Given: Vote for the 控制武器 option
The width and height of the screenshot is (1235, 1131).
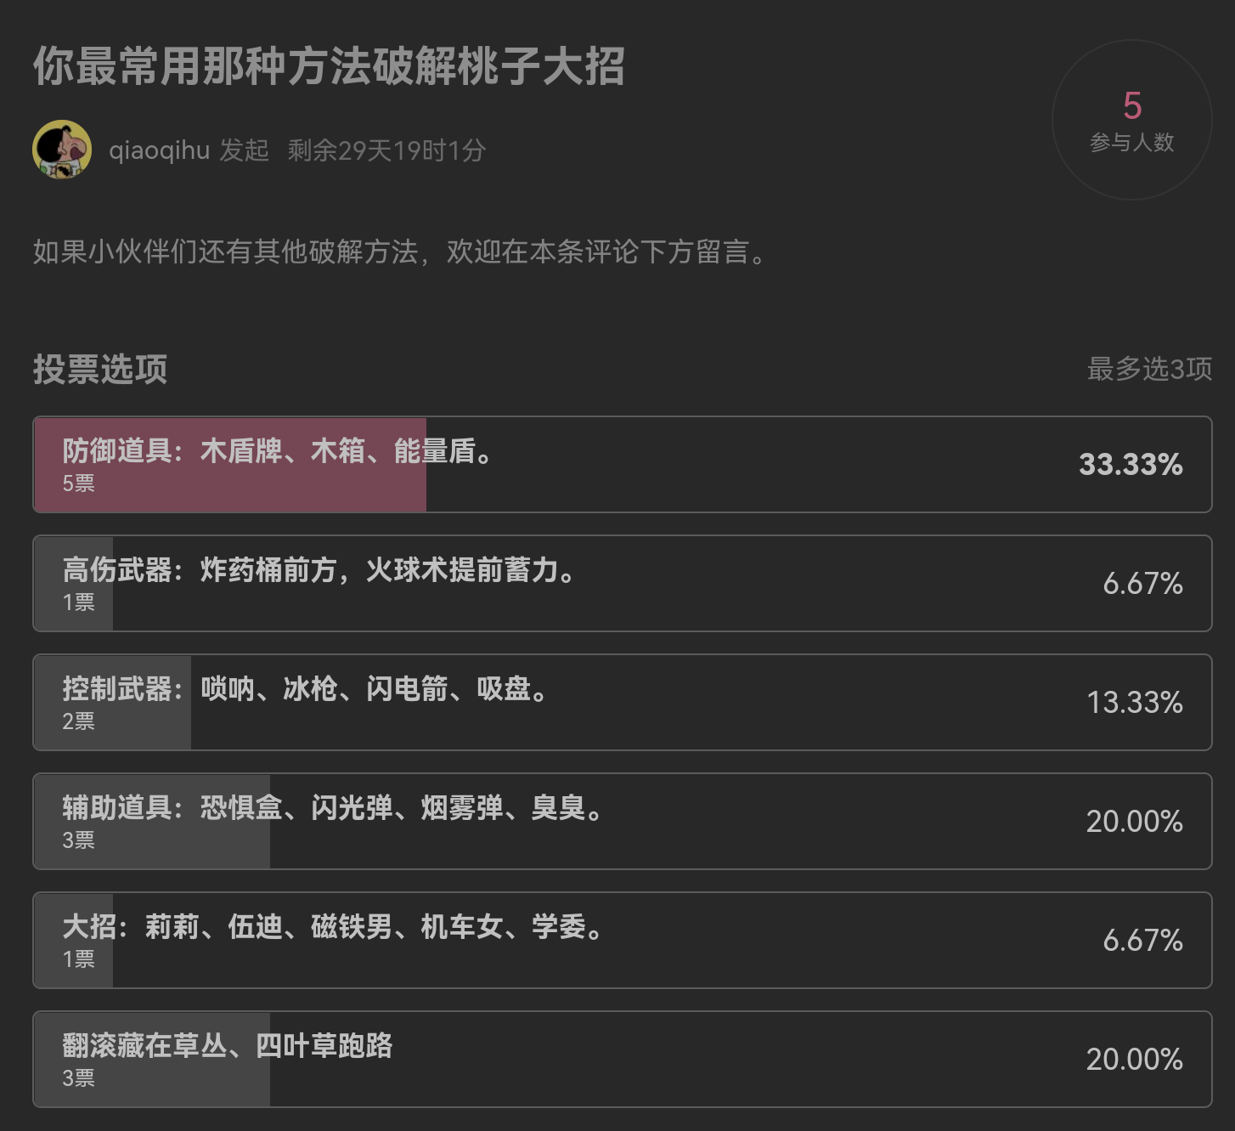Looking at the screenshot, I should [x=623, y=702].
